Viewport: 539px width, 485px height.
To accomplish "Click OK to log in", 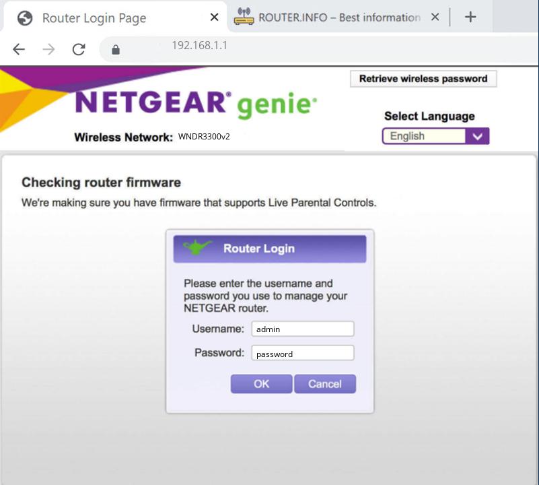I will 261,384.
